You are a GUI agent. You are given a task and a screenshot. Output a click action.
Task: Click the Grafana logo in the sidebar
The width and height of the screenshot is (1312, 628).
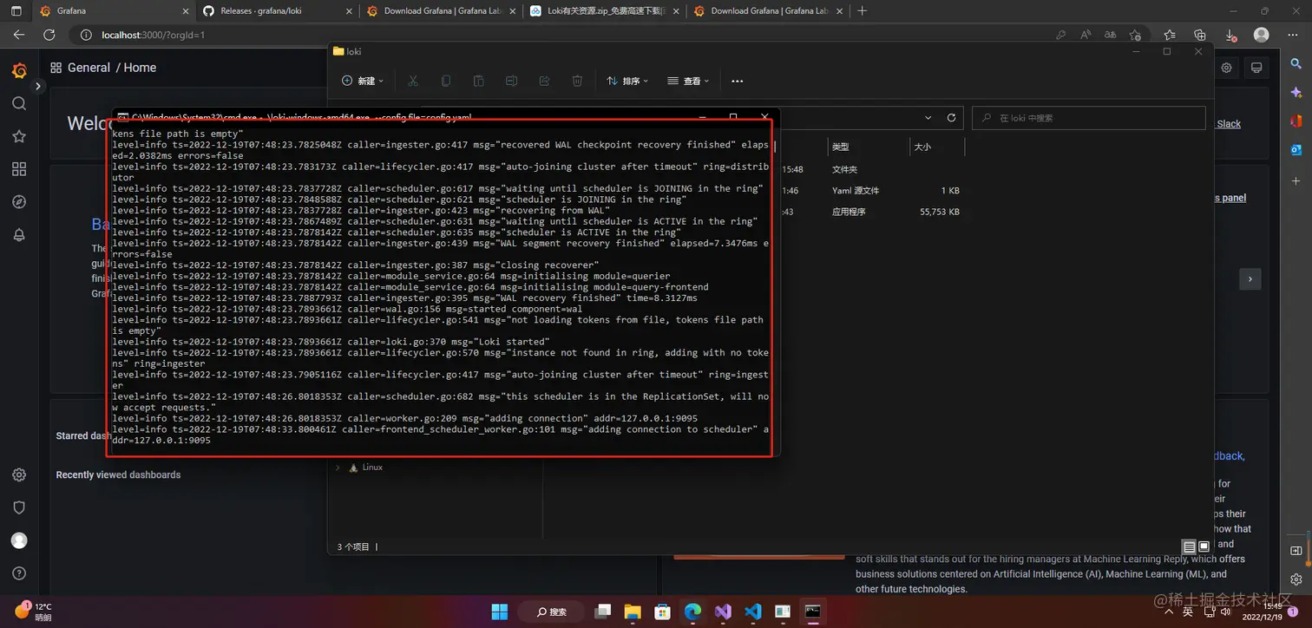click(x=19, y=71)
